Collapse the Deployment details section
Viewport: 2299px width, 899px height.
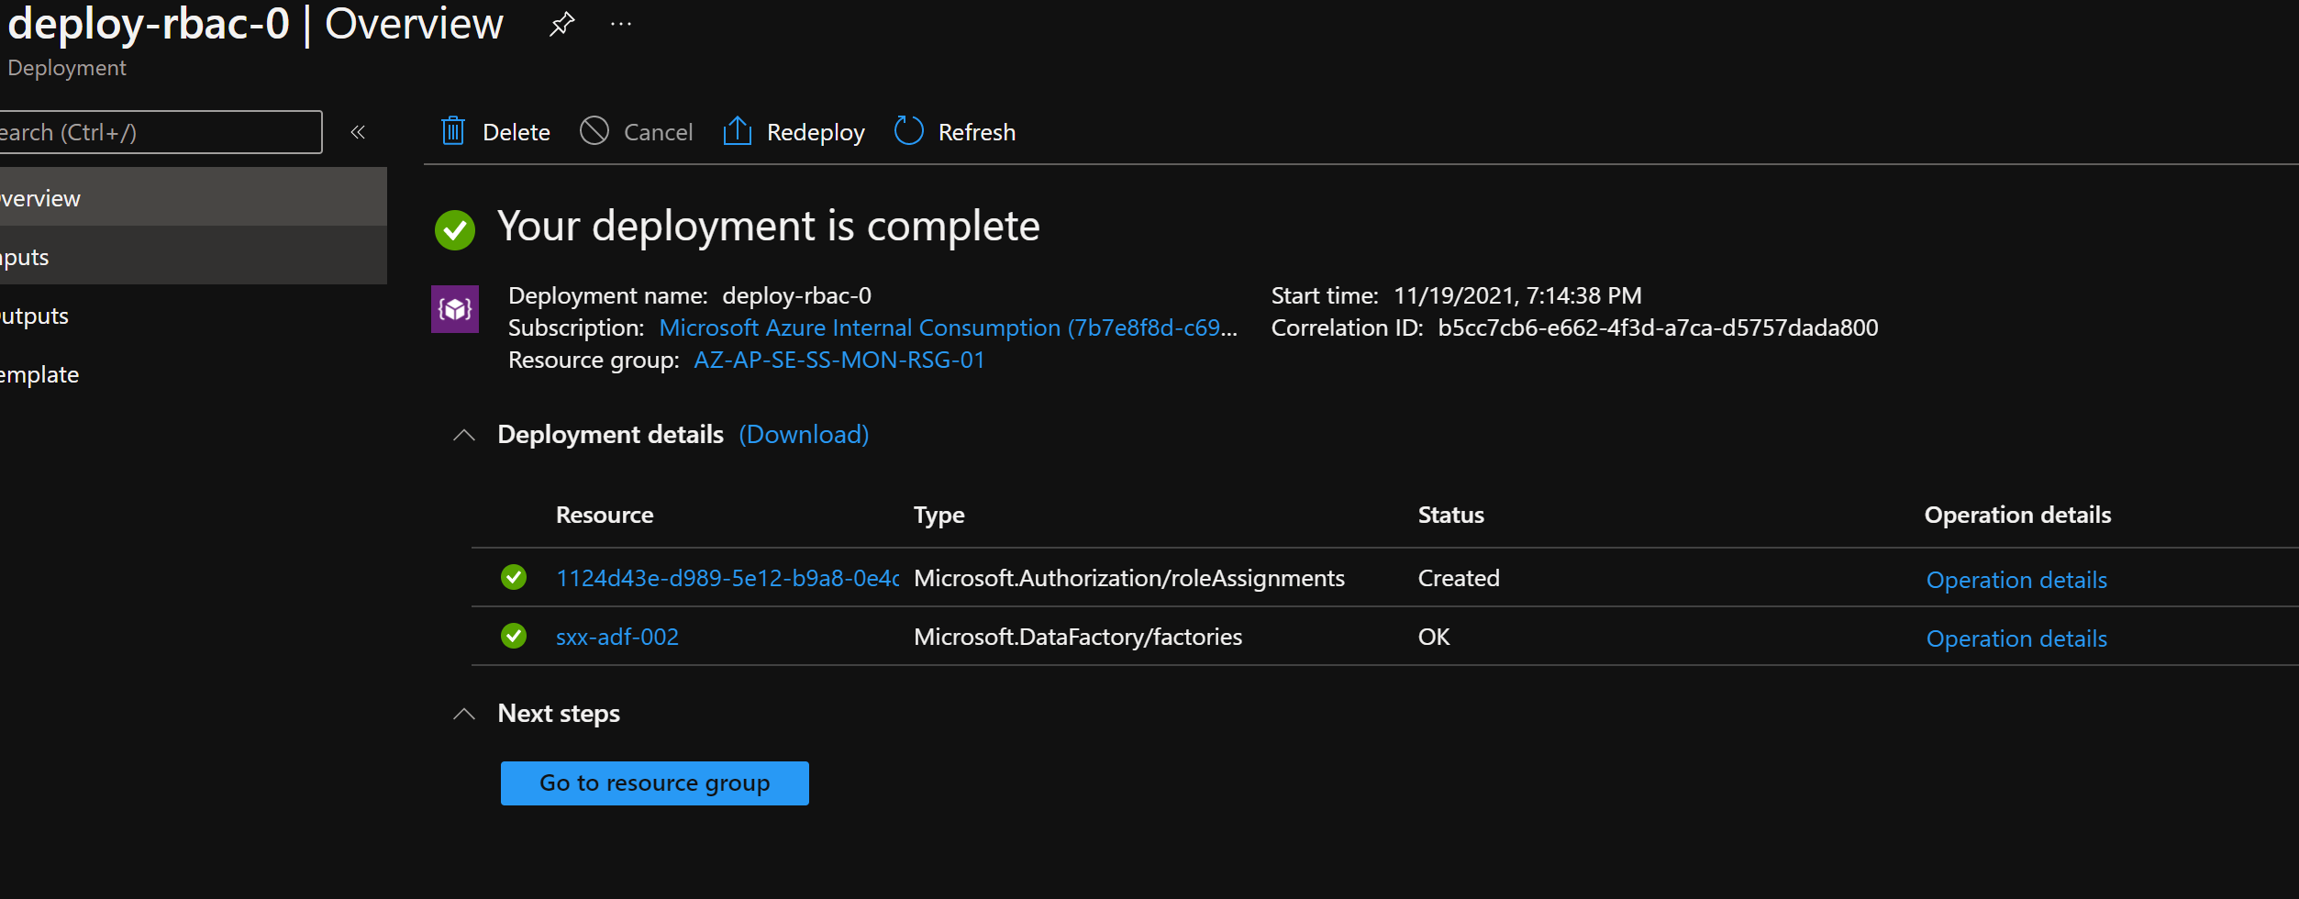tap(463, 435)
